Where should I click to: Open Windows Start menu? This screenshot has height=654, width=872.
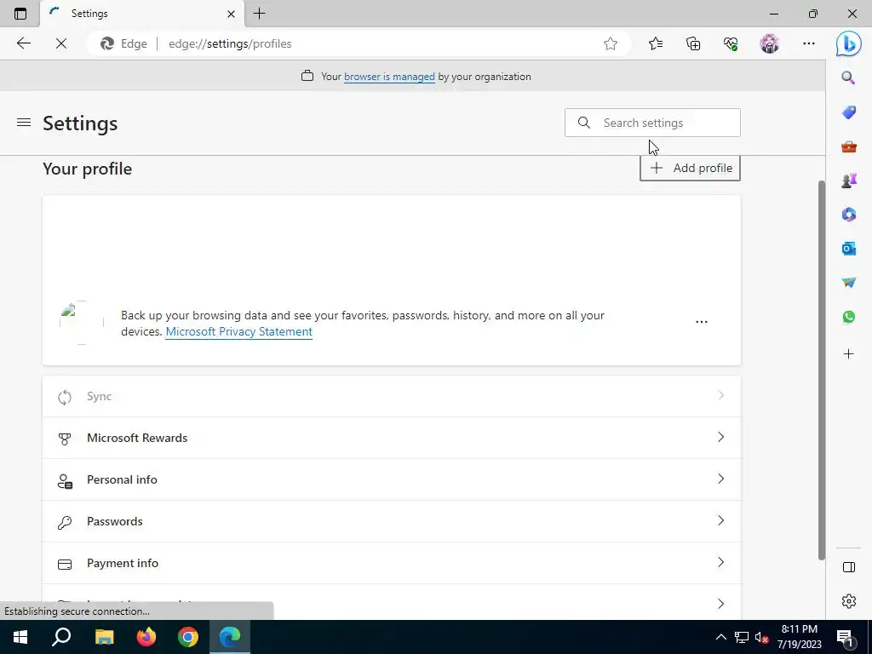[20, 637]
